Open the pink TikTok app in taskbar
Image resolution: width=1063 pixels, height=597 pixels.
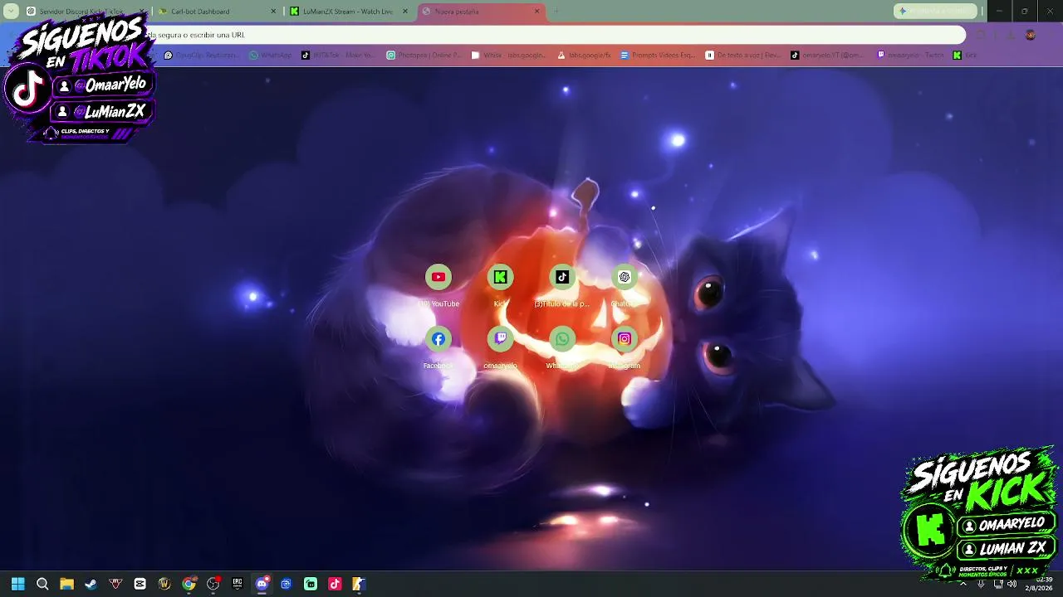click(335, 584)
